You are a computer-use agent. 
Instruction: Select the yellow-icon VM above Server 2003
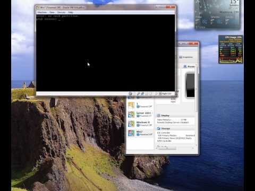pyautogui.click(x=140, y=105)
